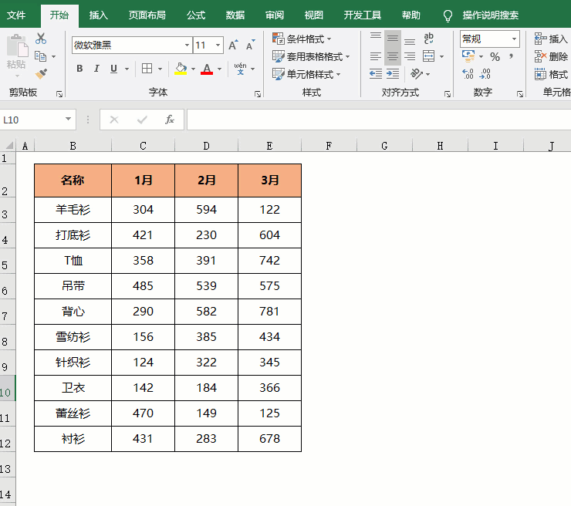The image size is (571, 506).
Task: Click the Increase Indent icon
Action: [x=393, y=74]
